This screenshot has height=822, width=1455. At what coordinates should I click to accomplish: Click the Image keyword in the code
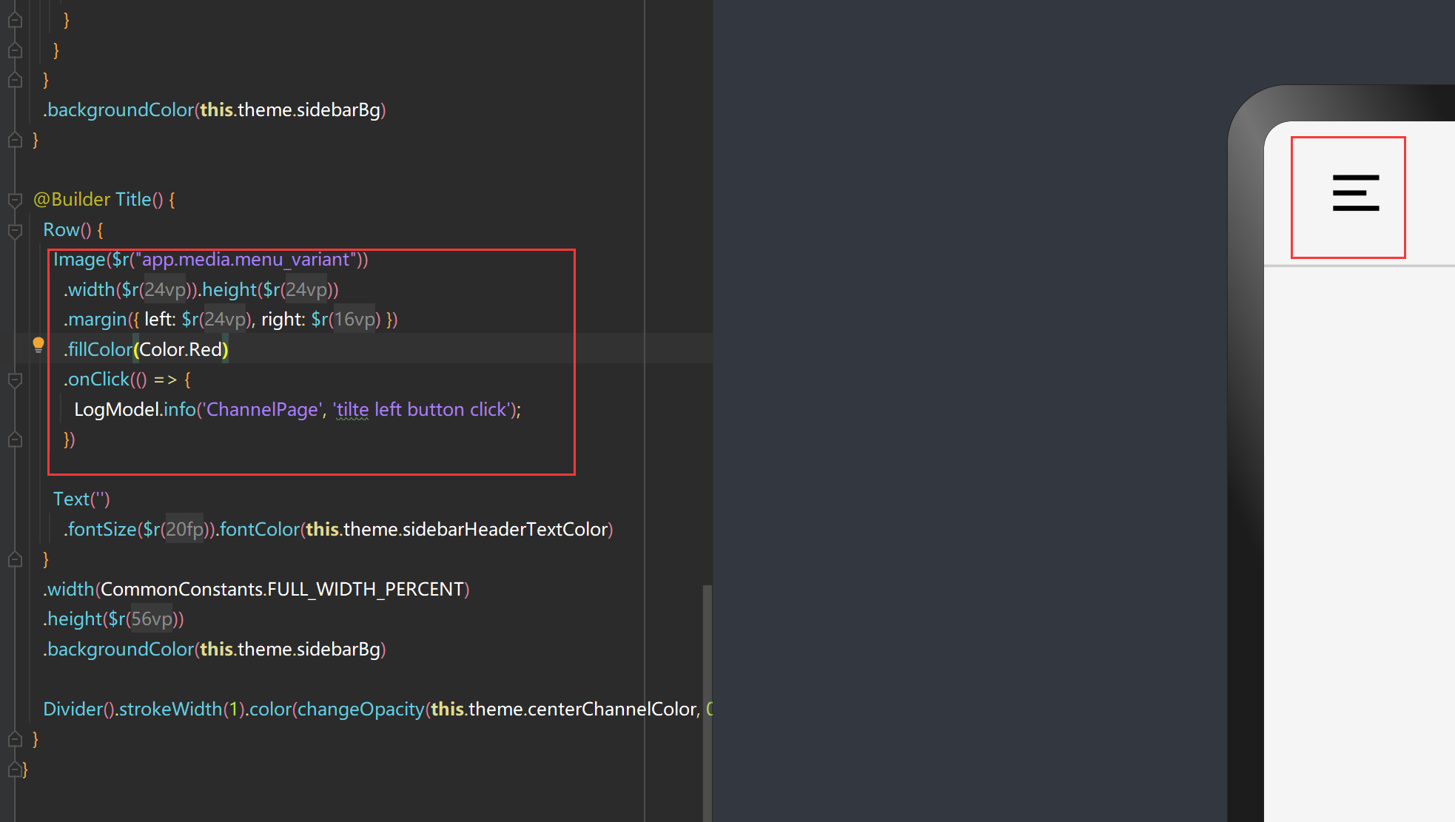79,260
